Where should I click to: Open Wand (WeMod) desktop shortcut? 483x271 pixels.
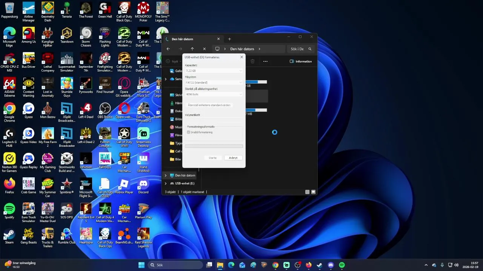coord(143,162)
